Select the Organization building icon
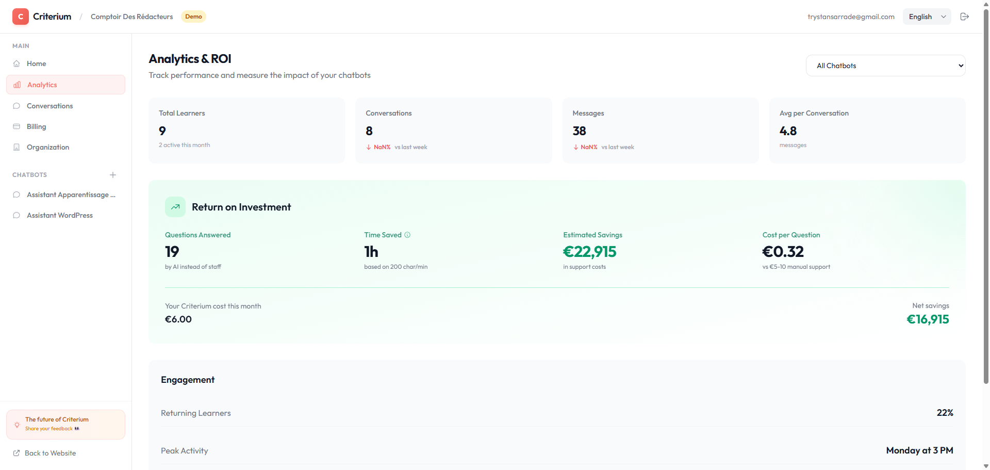Screen dimensions: 990x470 coord(16,147)
